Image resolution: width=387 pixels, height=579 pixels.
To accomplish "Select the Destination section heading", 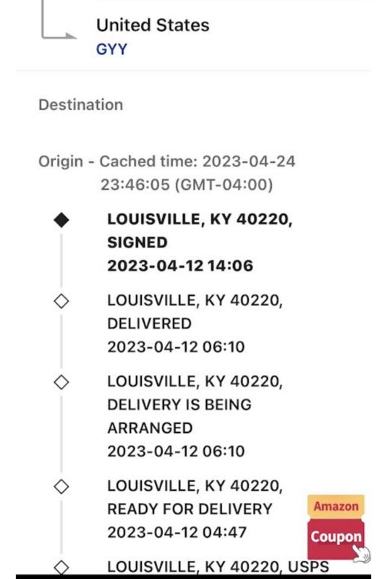I will 81,105.
